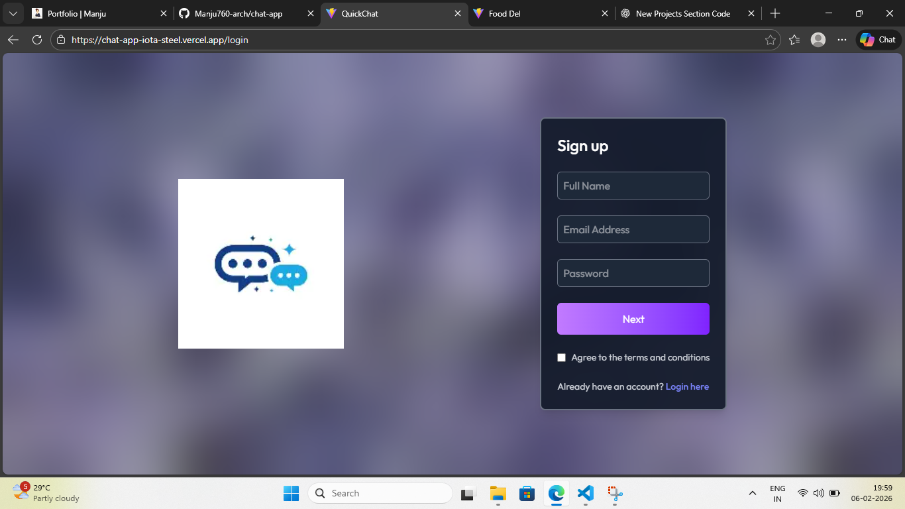Refresh the current page
The image size is (905, 509).
click(x=37, y=40)
